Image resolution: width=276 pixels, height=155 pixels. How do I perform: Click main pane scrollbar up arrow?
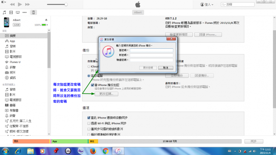coord(274,18)
